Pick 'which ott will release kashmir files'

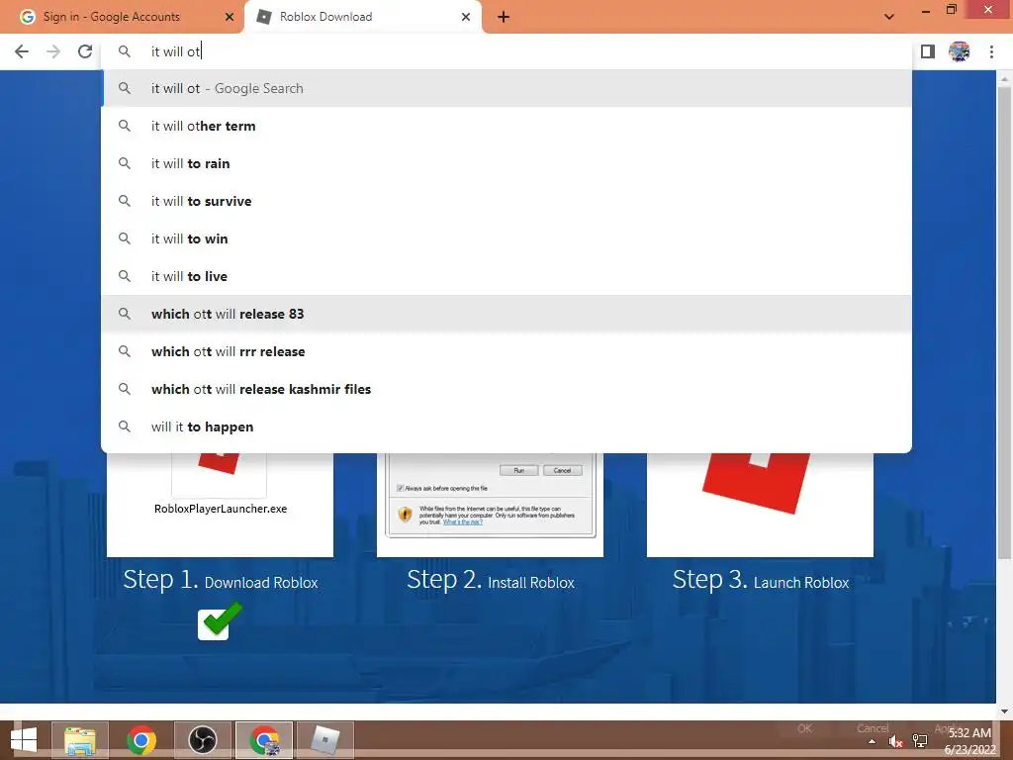506,389
